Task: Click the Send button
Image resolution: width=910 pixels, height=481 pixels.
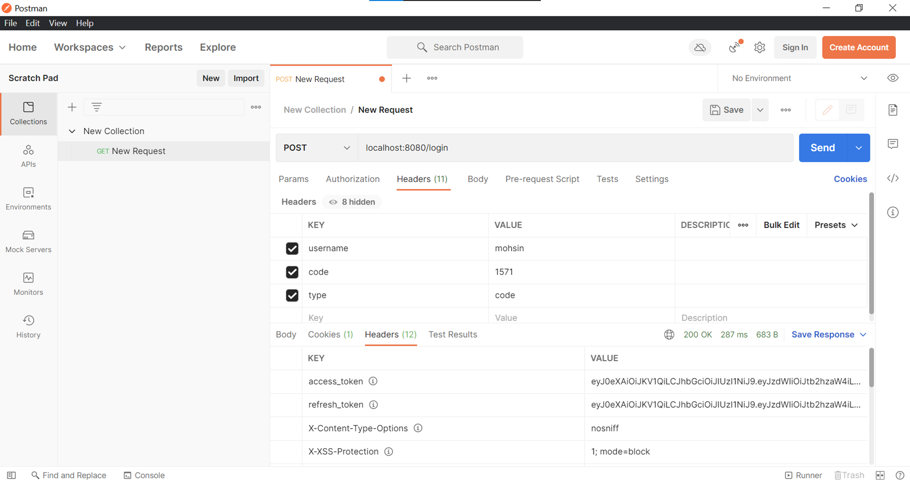Action: coord(822,147)
